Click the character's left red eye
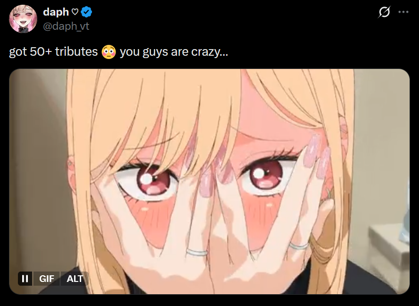Image resolution: width=419 pixels, height=306 pixels. pos(153,181)
